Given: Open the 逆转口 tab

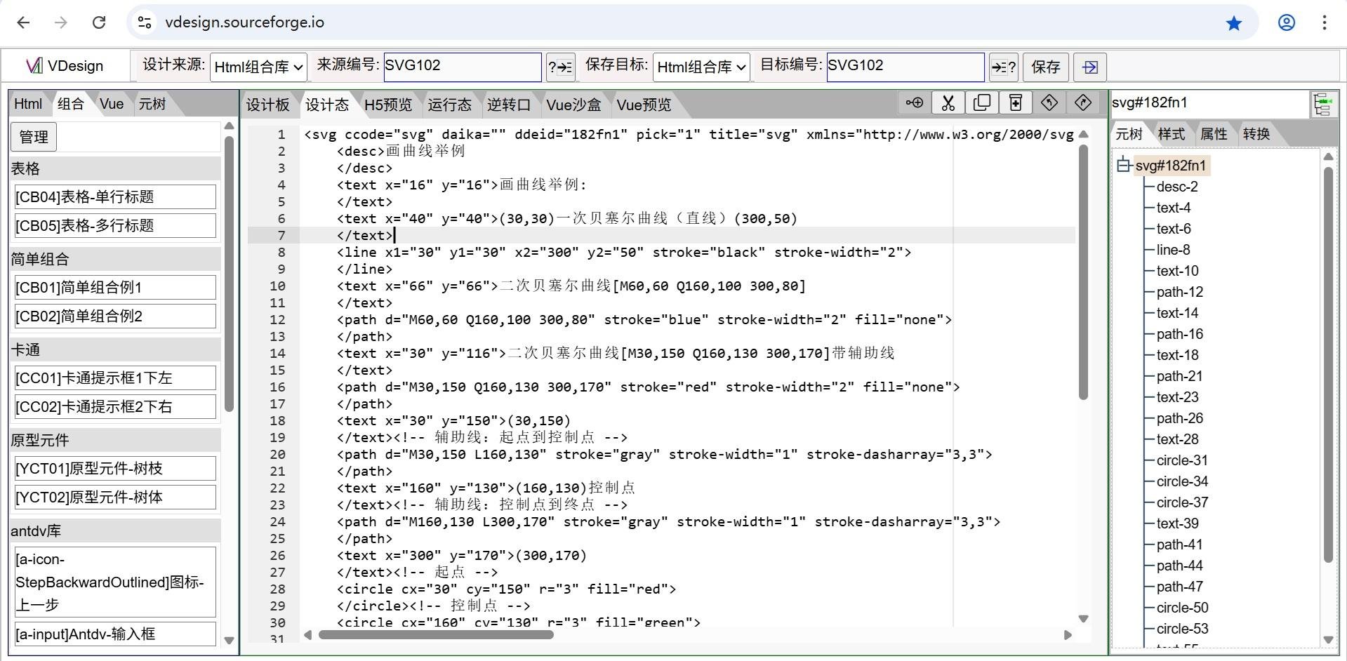Looking at the screenshot, I should pos(508,105).
